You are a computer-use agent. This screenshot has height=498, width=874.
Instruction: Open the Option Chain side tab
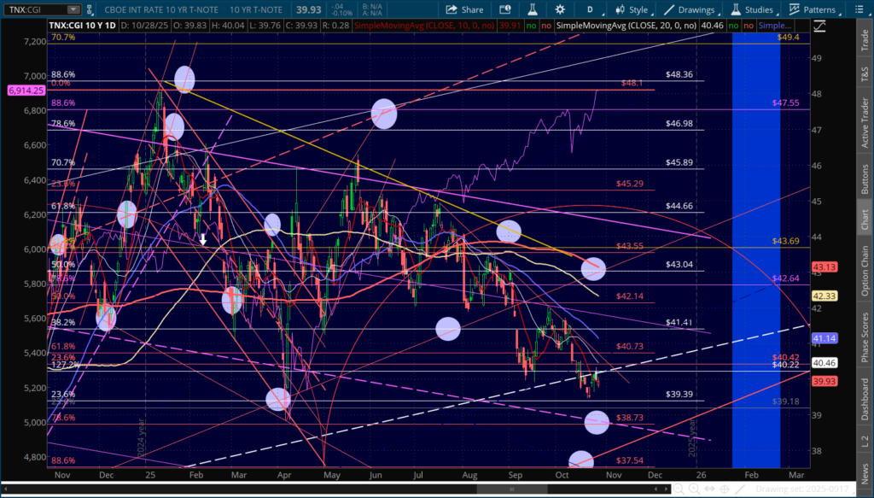[865, 270]
